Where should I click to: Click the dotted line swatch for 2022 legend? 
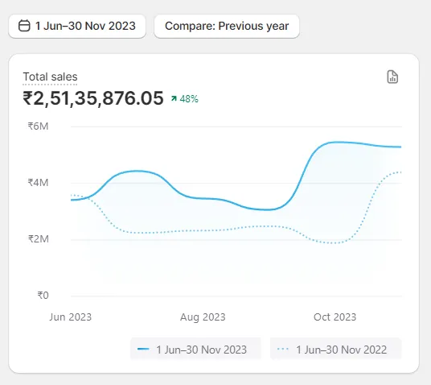283,349
